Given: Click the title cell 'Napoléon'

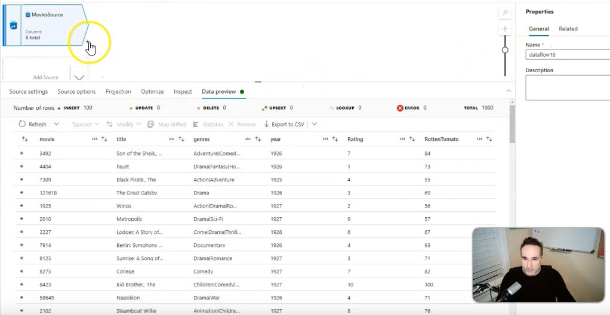Looking at the screenshot, I should [x=128, y=298].
